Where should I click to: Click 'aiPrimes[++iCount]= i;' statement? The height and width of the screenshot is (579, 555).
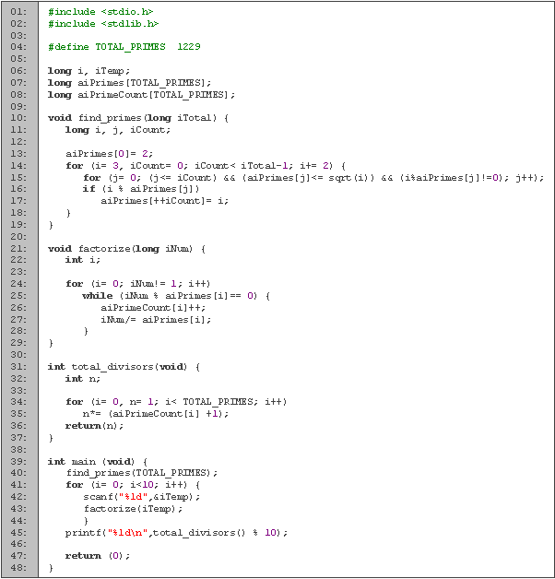(x=165, y=201)
